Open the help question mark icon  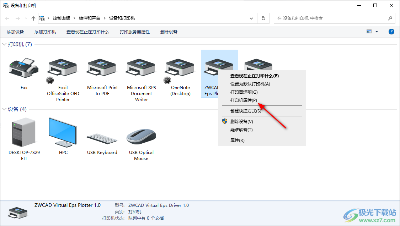(x=391, y=32)
